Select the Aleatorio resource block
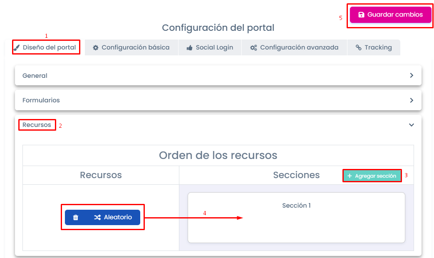Screen dimensions: 434x258 [102, 217]
